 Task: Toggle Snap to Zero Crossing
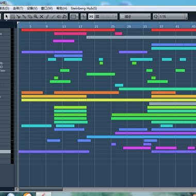pos(84,17)
